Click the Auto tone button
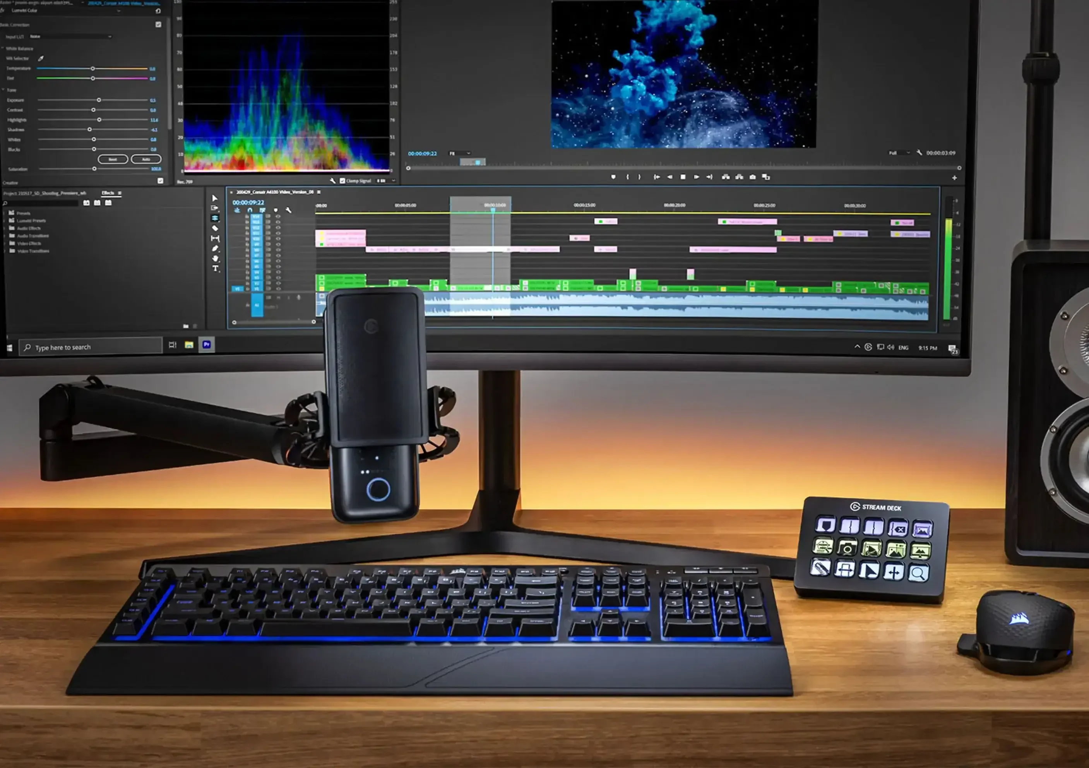The height and width of the screenshot is (768, 1089). point(146,159)
